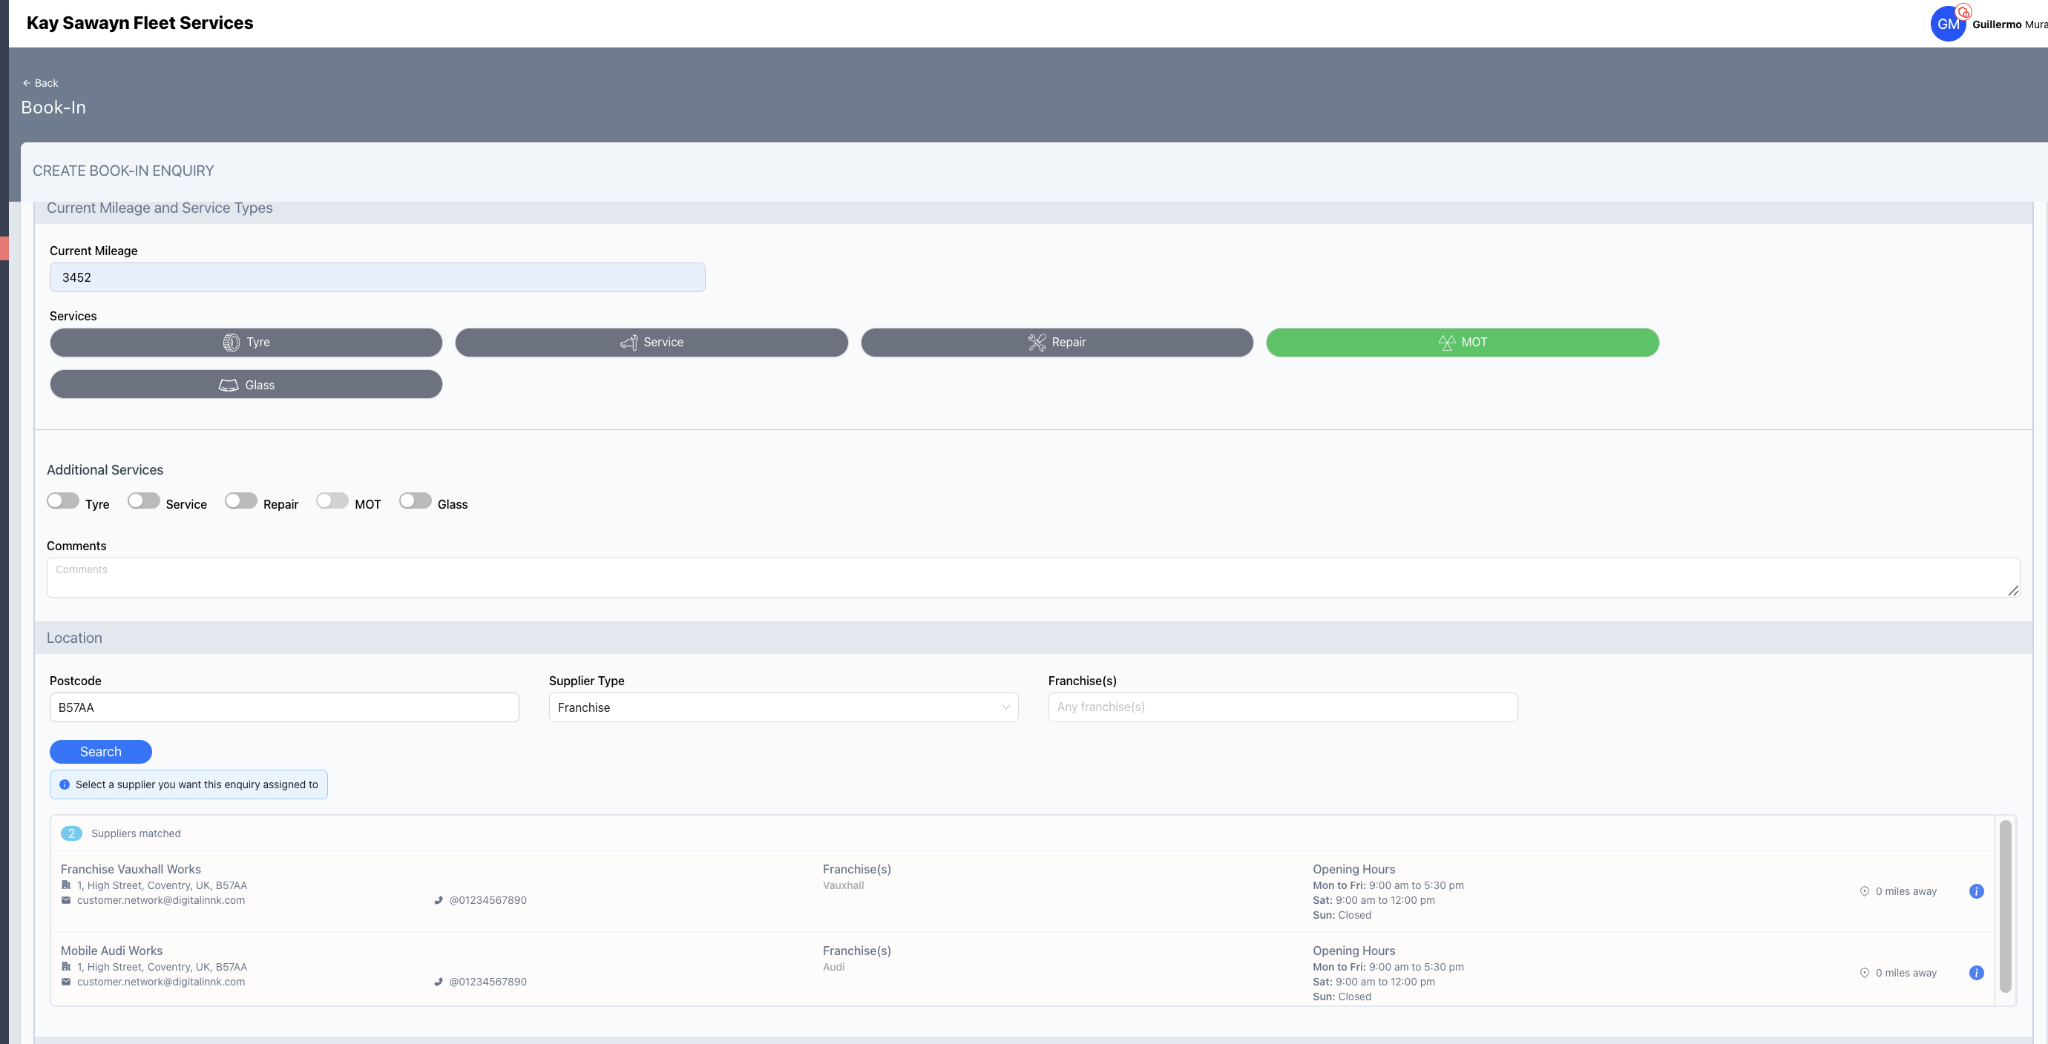The height and width of the screenshot is (1044, 2048).
Task: Select the Tyre service button
Action: [246, 343]
